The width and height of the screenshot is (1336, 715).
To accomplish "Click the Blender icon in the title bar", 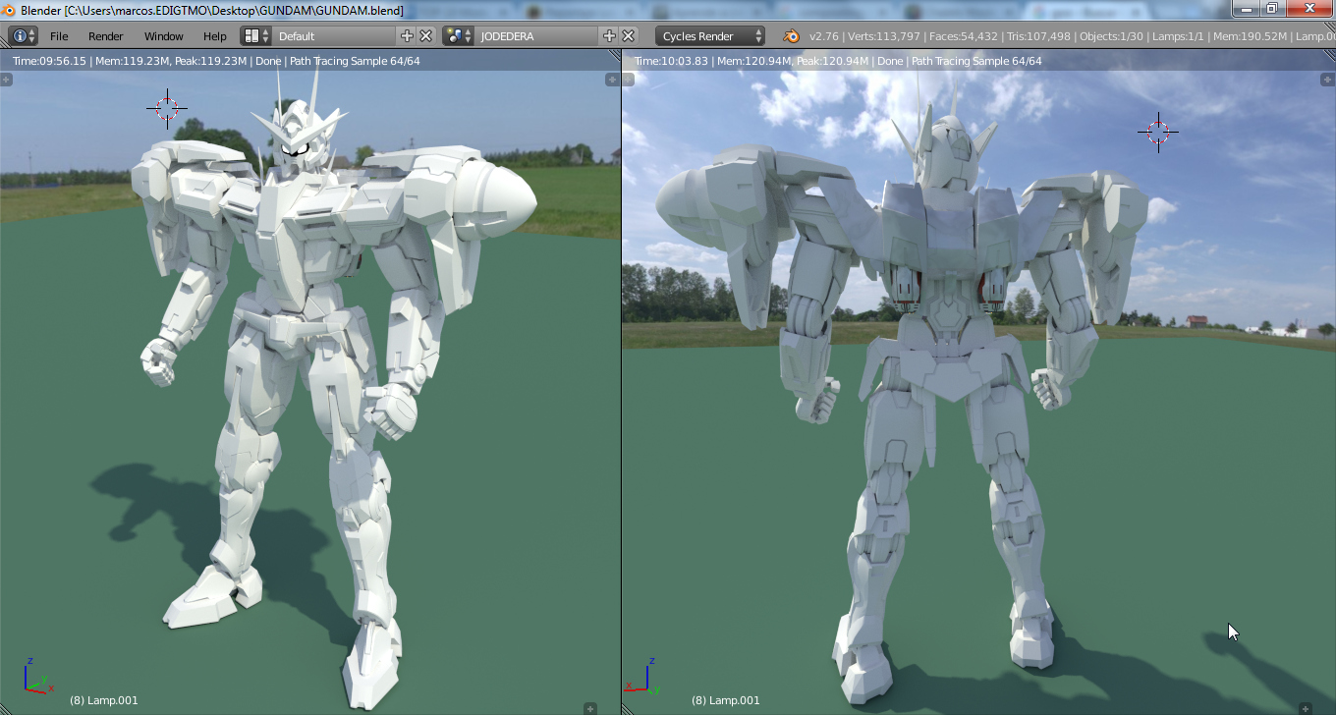I will (x=10, y=10).
